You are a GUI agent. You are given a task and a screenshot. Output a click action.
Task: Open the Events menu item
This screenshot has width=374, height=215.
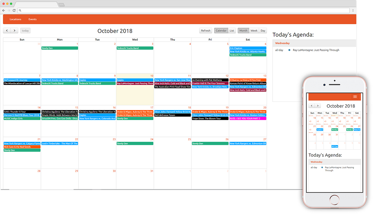32,19
